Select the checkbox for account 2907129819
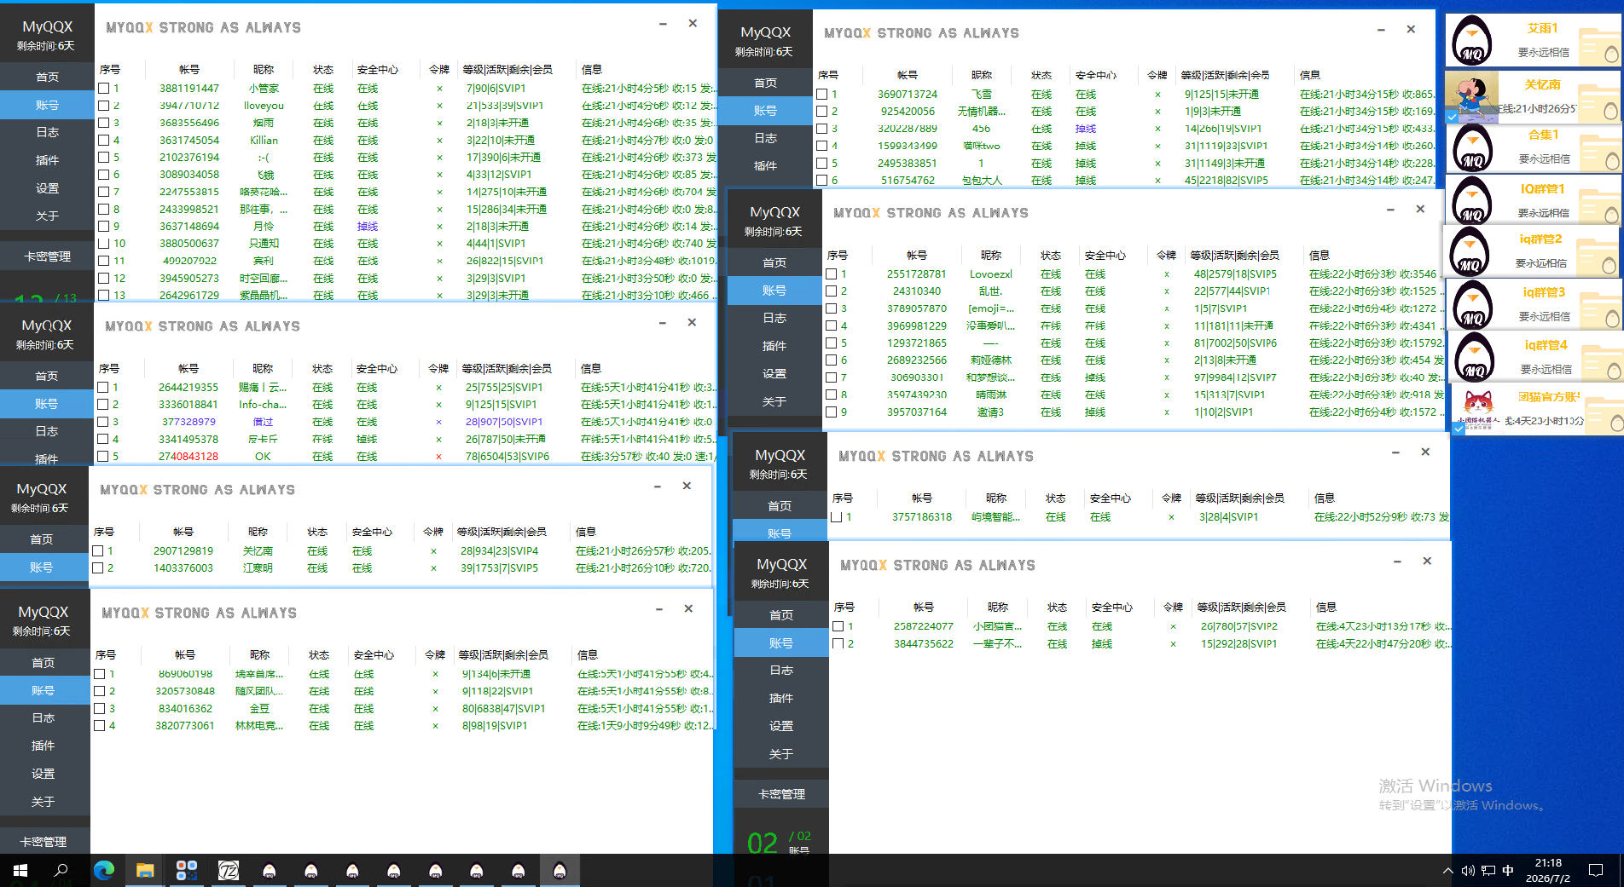1624x887 pixels. (97, 551)
